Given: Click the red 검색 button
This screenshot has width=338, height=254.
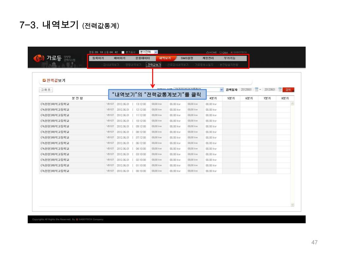Looking at the screenshot, I should (x=288, y=90).
